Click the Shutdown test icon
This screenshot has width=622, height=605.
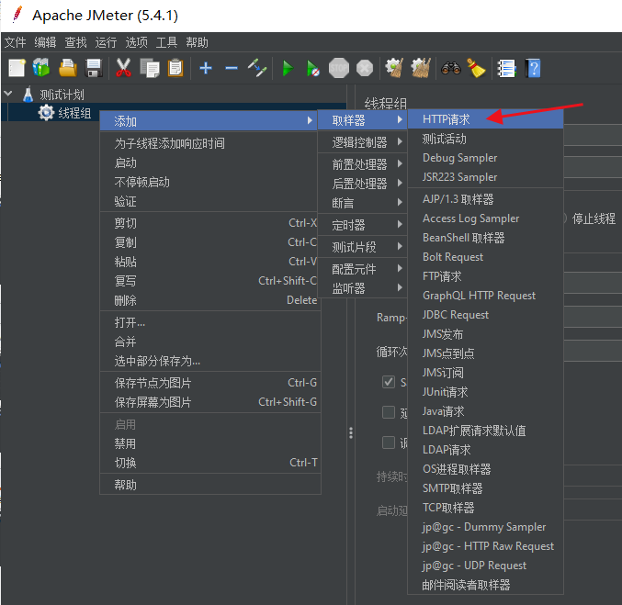click(365, 68)
